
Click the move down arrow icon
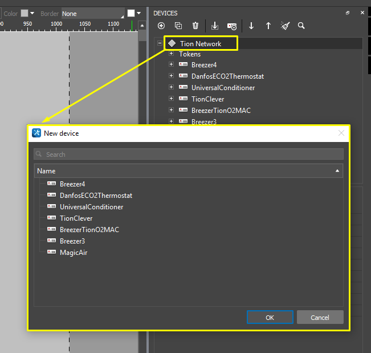[251, 26]
